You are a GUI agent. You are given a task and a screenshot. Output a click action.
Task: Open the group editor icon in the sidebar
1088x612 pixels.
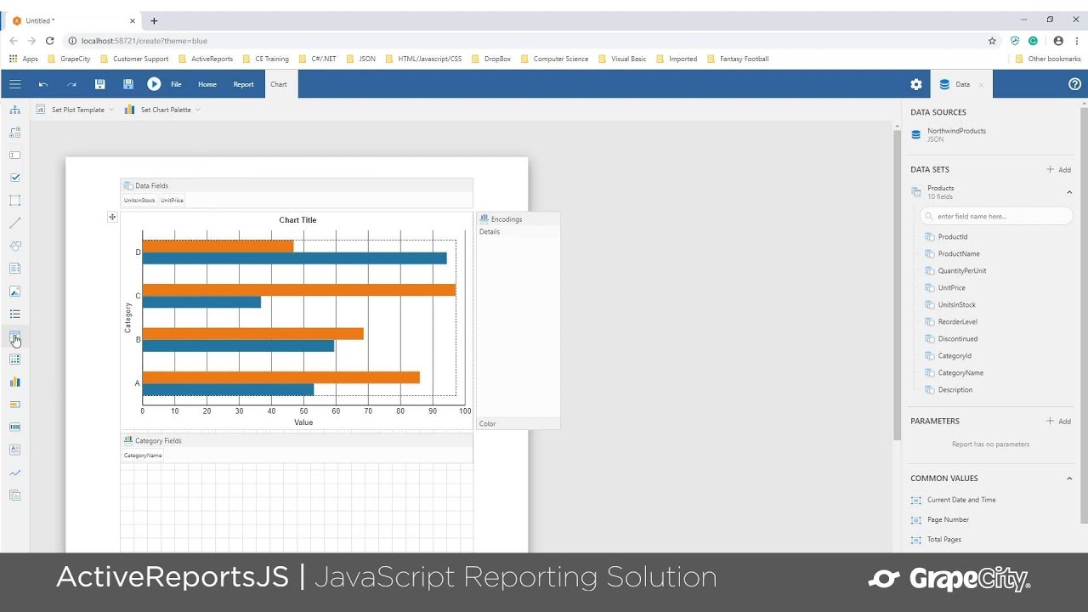pos(14,133)
